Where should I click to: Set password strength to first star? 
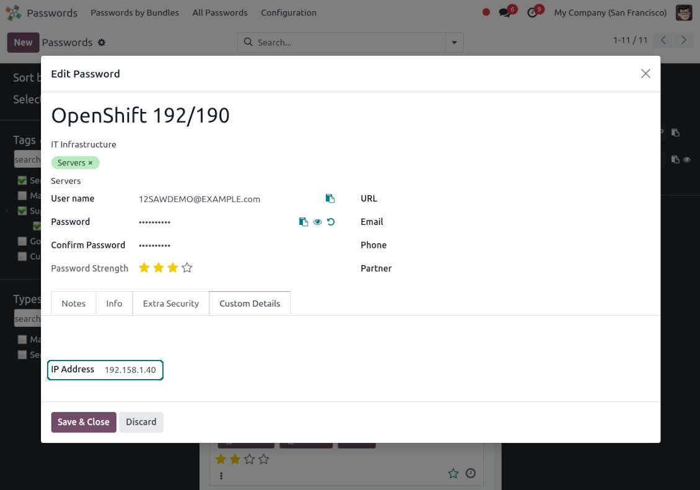144,268
